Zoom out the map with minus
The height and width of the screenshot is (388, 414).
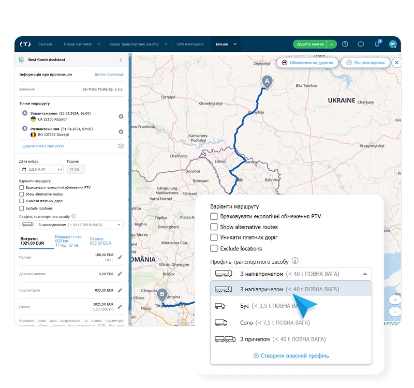(395, 312)
